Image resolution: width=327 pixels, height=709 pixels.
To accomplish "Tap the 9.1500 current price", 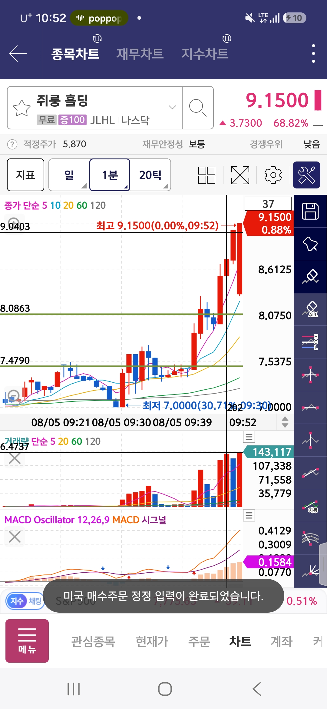I will click(x=277, y=100).
